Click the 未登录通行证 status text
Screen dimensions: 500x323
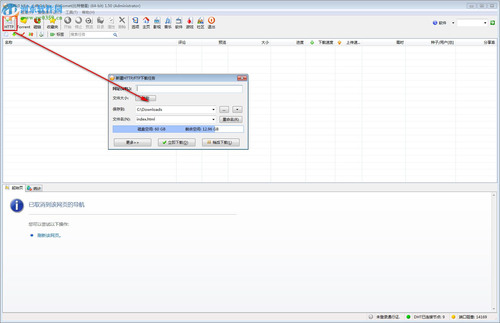coord(388,317)
